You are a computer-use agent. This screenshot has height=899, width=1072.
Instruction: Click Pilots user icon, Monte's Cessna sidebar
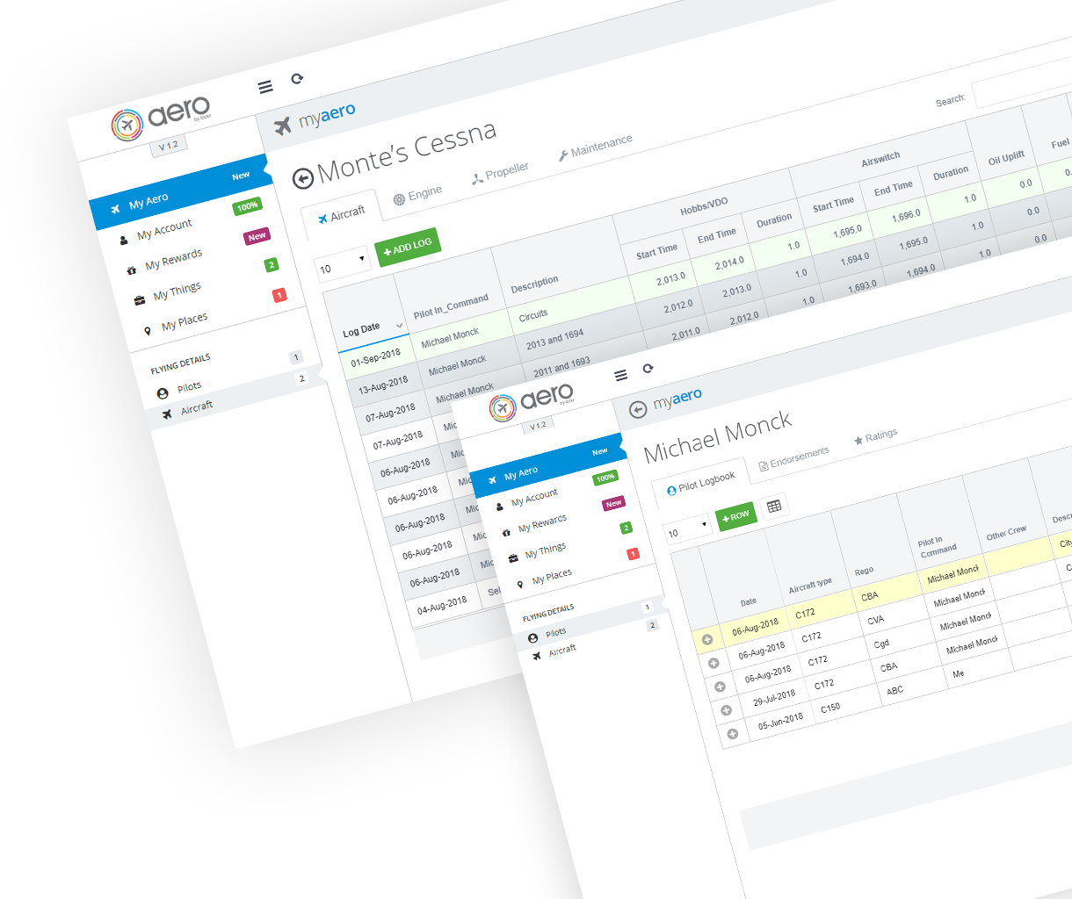click(x=163, y=393)
